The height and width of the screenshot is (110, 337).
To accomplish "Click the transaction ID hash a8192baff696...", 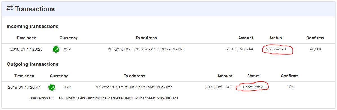I will coord(118,98).
